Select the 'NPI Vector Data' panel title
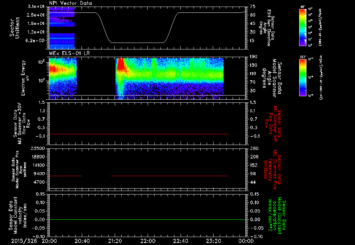 [x=70, y=3]
